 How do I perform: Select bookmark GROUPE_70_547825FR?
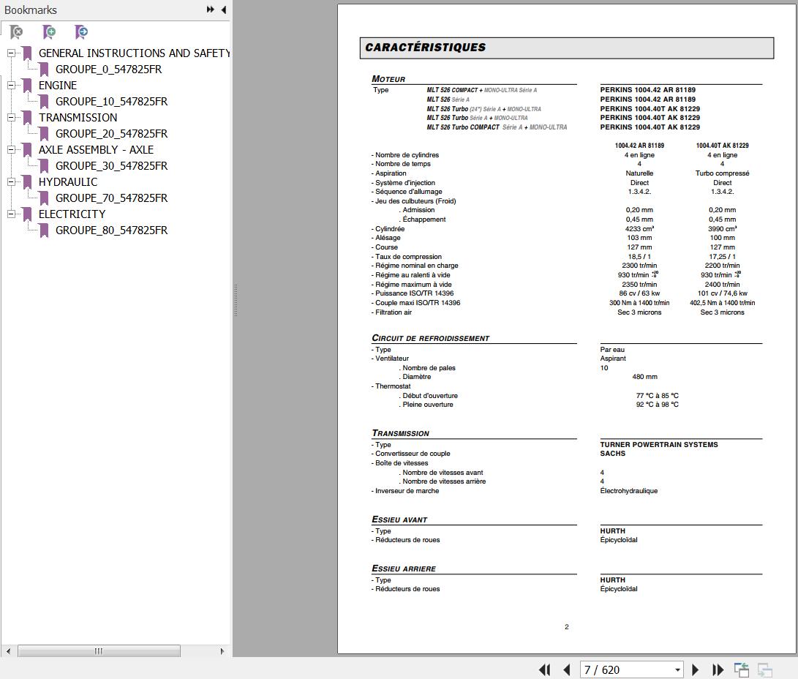click(111, 198)
